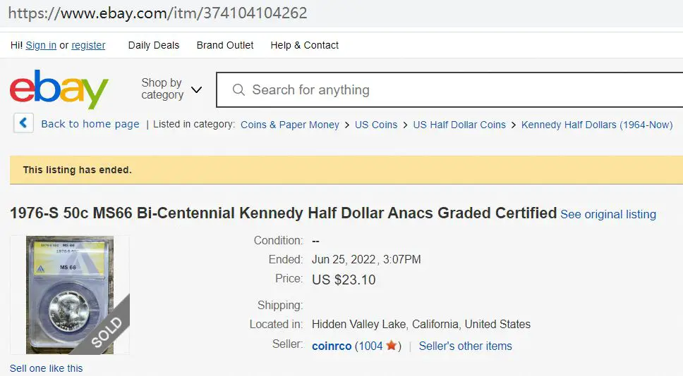Go back to home page link
This screenshot has width=683, height=376.
pos(90,124)
